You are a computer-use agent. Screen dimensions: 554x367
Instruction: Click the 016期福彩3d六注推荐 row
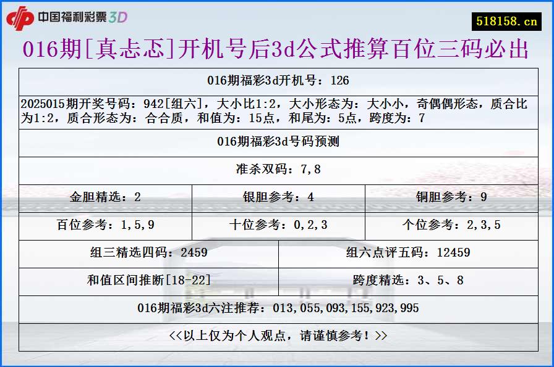pos(277,308)
